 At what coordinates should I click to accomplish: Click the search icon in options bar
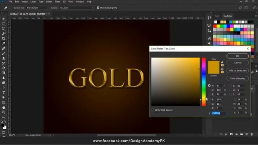point(240,8)
